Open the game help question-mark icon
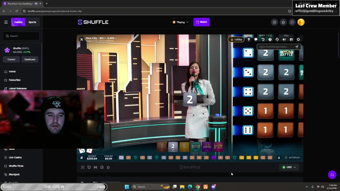This screenshot has height=191, width=340. click(x=270, y=39)
